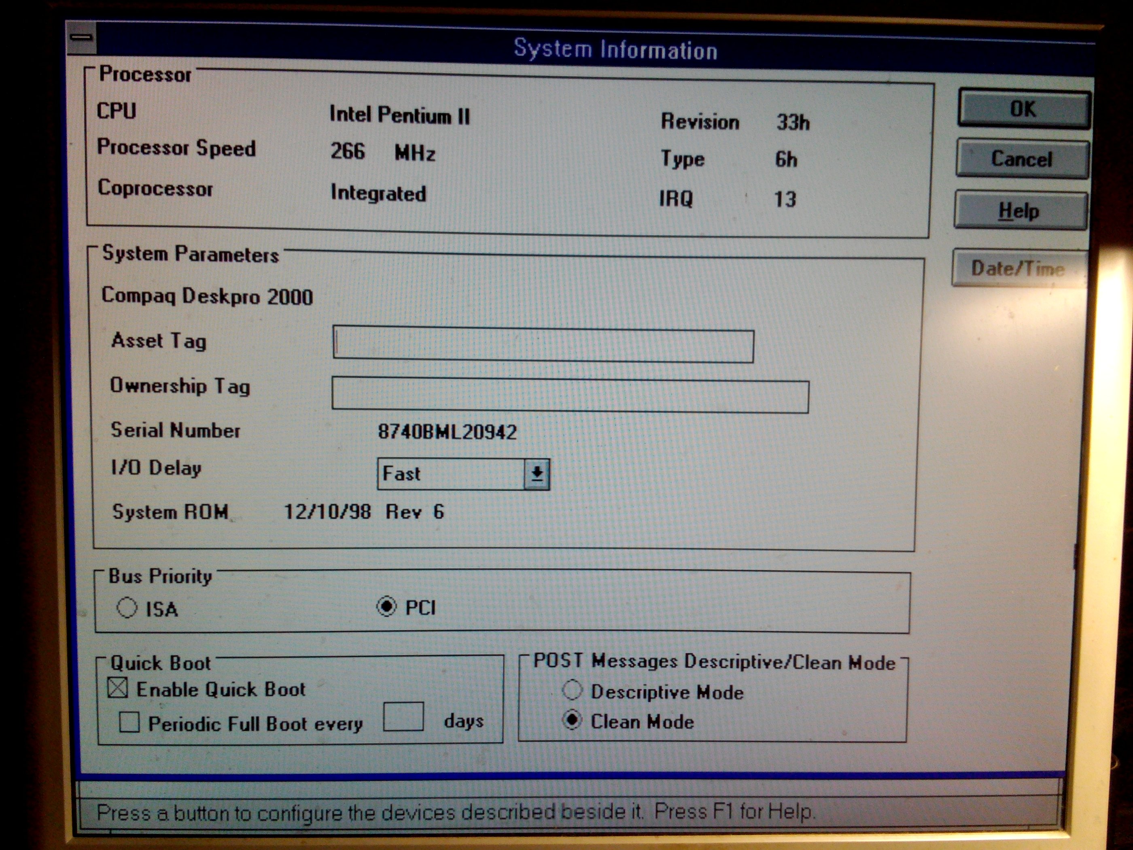Click the periodic boot days field
This screenshot has width=1133, height=850.
pos(403,717)
